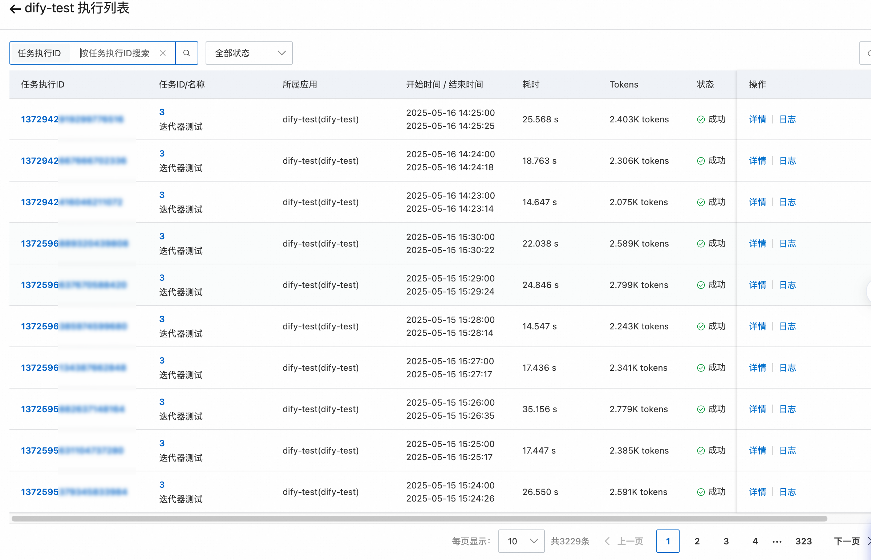Open the 任务执行ID search type selector
The width and height of the screenshot is (871, 560).
click(39, 53)
